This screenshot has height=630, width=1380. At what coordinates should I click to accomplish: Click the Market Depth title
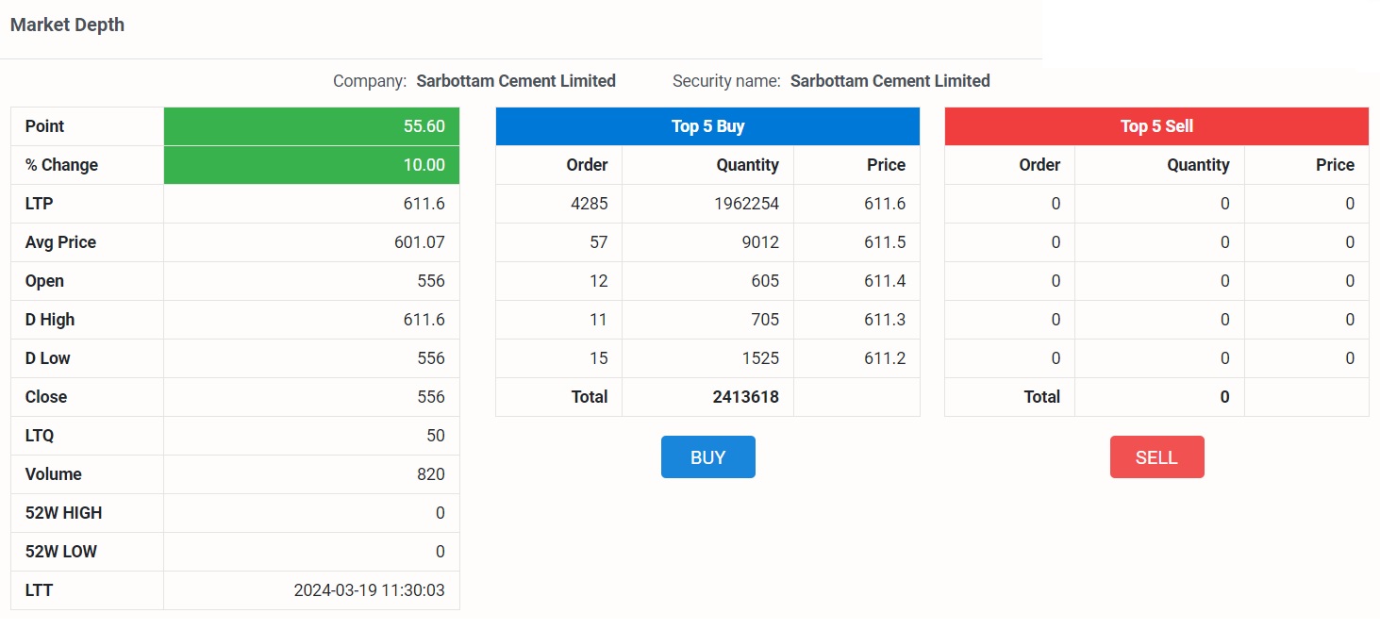[x=67, y=25]
